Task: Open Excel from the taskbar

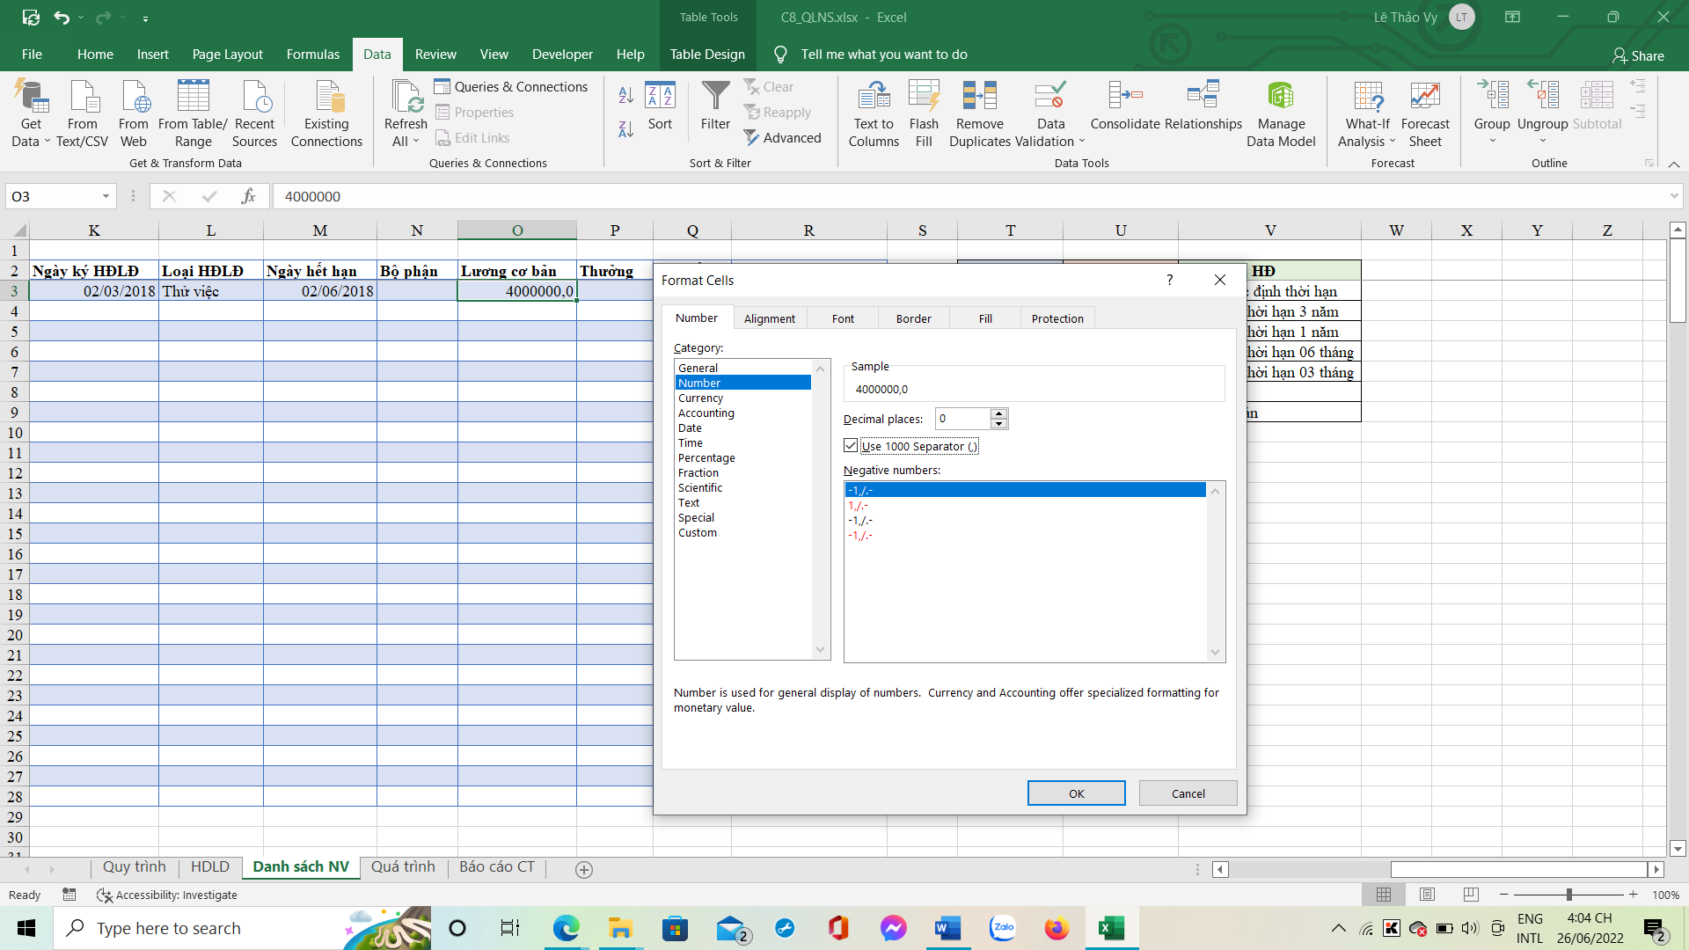Action: coord(1111,928)
